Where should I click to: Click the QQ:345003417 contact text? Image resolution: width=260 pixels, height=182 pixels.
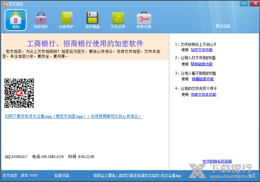click(x=16, y=156)
